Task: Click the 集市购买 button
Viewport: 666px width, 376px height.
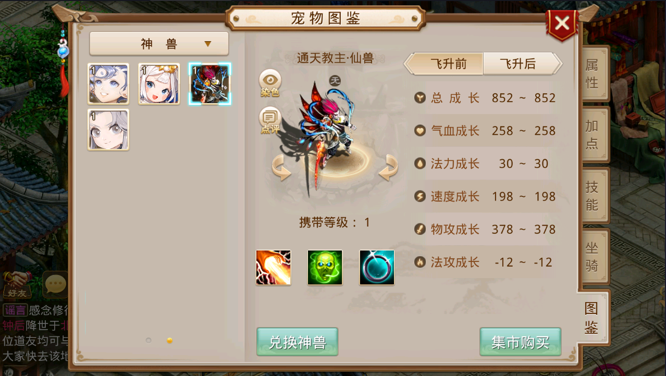Action: (521, 342)
